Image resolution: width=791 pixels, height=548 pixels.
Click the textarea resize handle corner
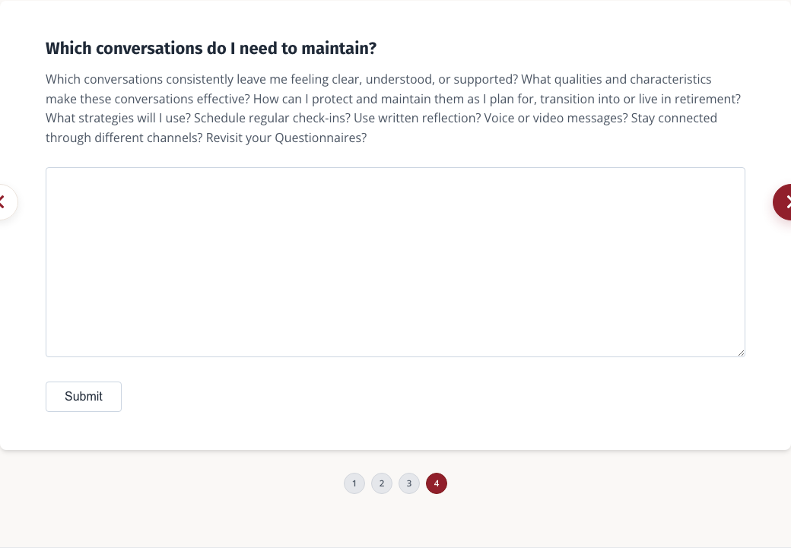click(741, 353)
